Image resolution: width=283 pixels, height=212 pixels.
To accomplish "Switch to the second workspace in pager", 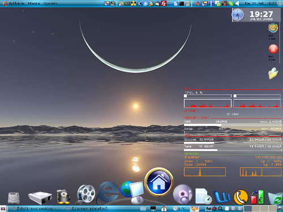I will click(x=256, y=209).
